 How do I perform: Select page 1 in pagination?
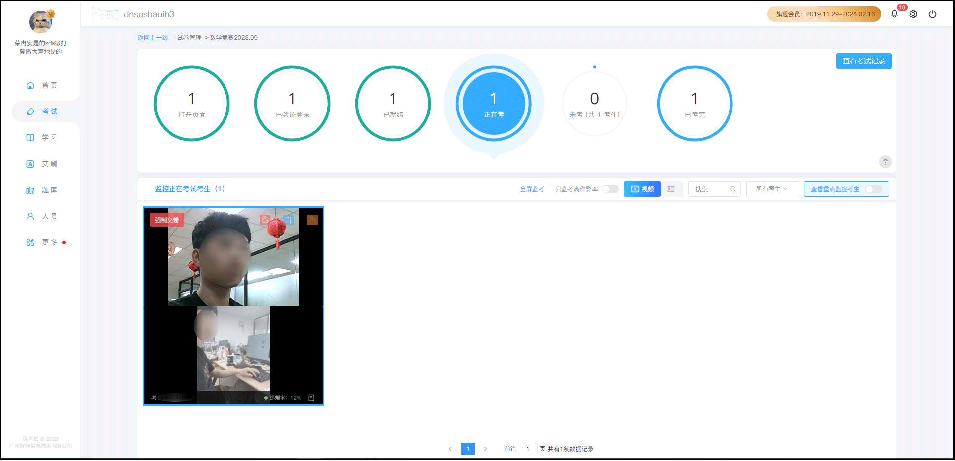[468, 449]
